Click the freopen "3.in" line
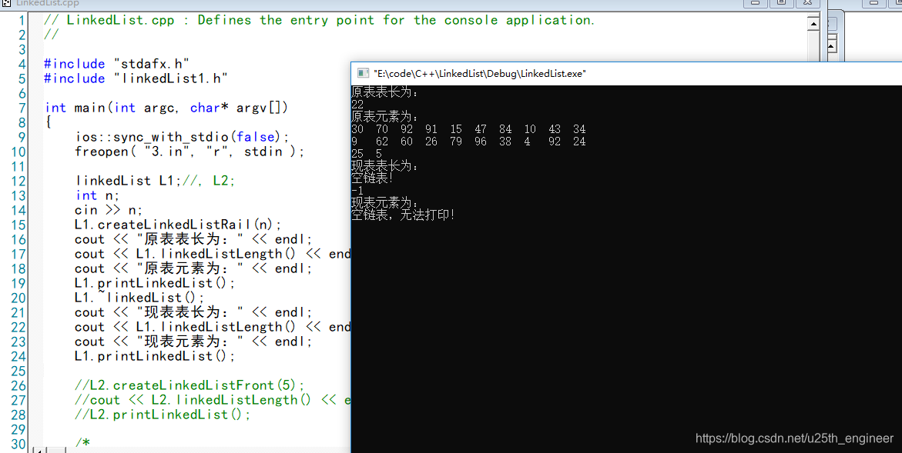This screenshot has width=902, height=453. [x=189, y=152]
